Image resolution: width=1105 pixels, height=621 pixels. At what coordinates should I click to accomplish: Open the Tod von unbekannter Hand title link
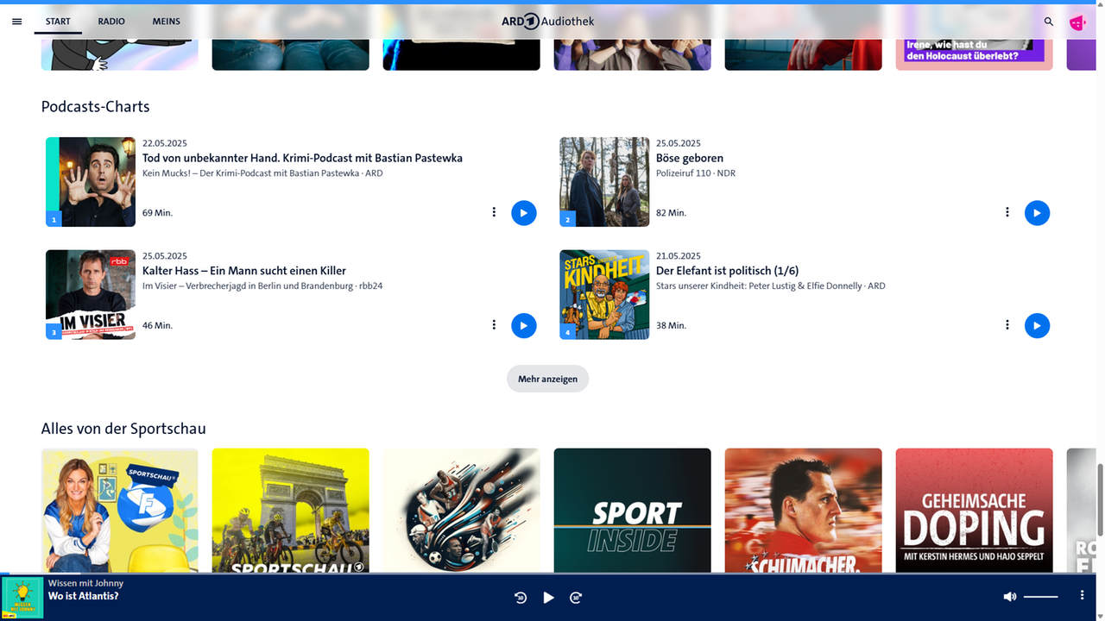coord(302,158)
